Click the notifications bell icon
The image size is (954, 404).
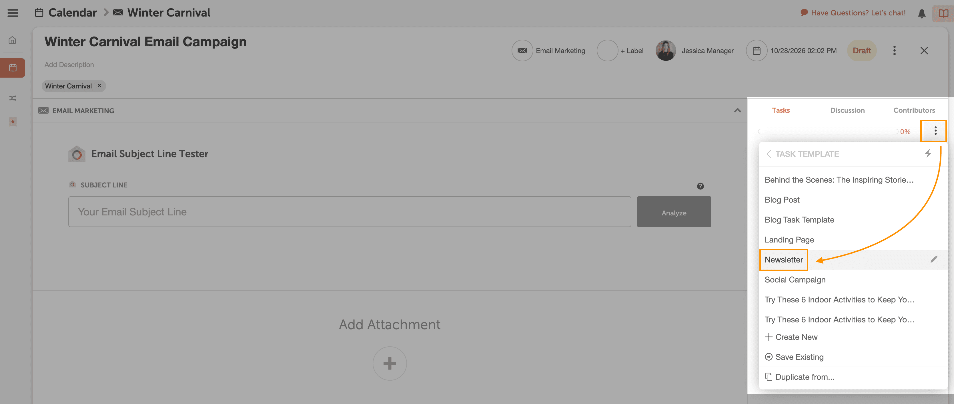(921, 13)
